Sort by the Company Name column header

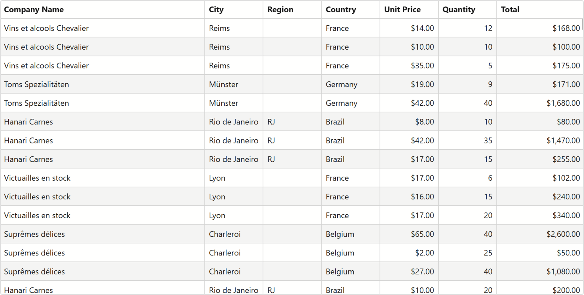(103, 10)
